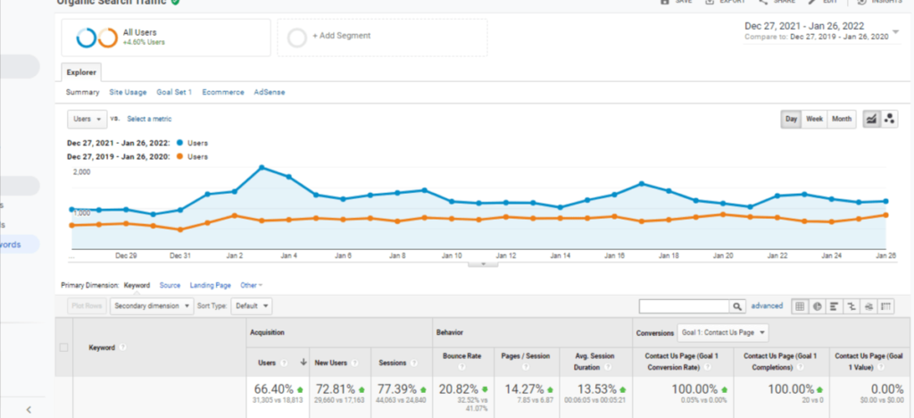
Task: Switch to motion chart icon
Action: [x=890, y=119]
